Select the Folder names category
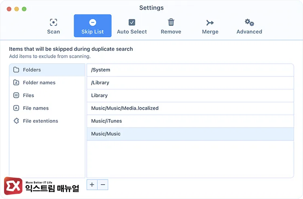Screen dimensions: 303x199 point(47,83)
